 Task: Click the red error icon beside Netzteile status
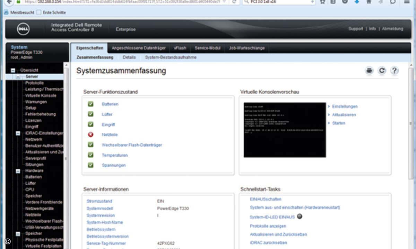[x=91, y=135]
